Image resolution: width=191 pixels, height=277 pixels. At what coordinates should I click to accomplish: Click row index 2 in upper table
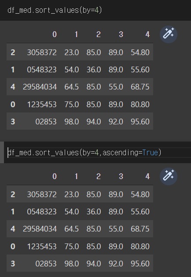13,52
